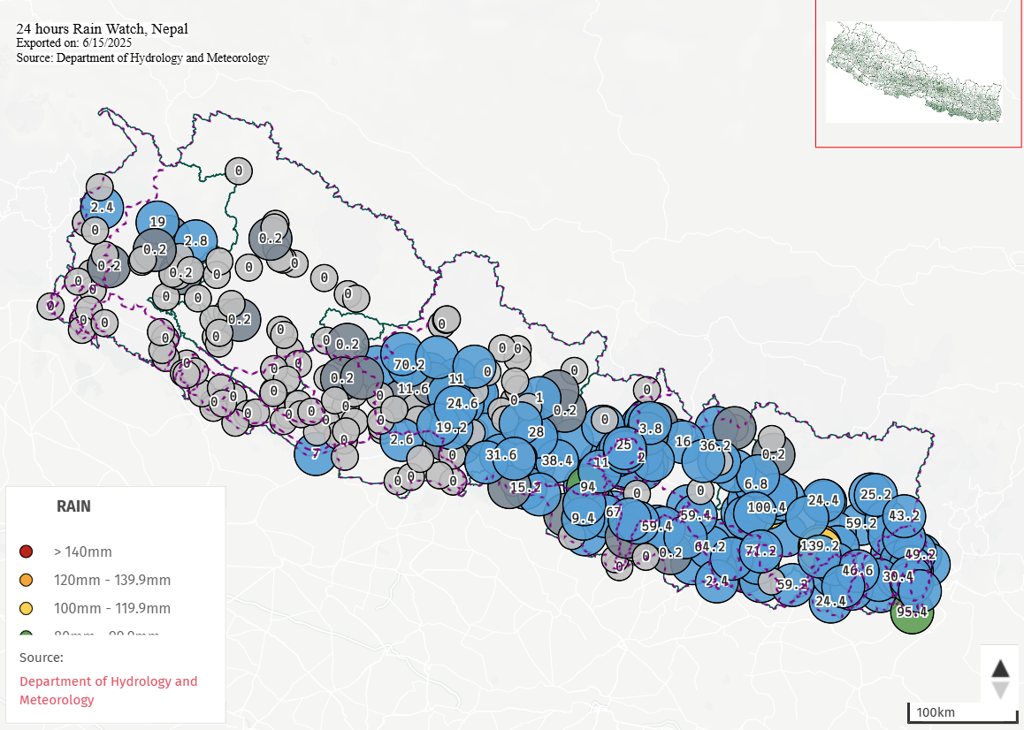Click the green 95.4 rainfall station marker
Screen dimensions: 1024x730
pos(912,612)
